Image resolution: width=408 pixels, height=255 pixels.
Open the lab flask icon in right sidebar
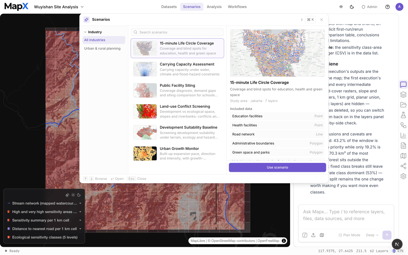pos(403,115)
